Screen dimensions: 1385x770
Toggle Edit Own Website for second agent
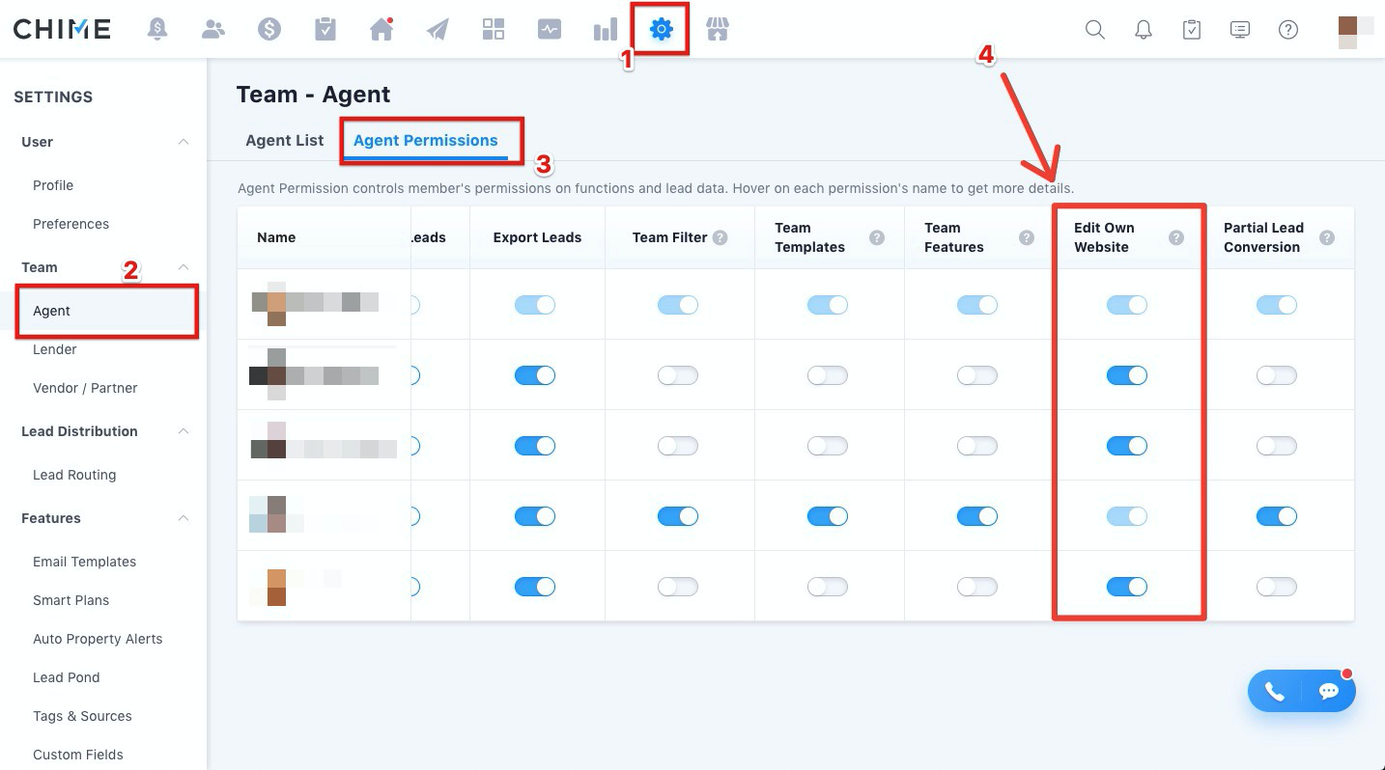[x=1126, y=375]
